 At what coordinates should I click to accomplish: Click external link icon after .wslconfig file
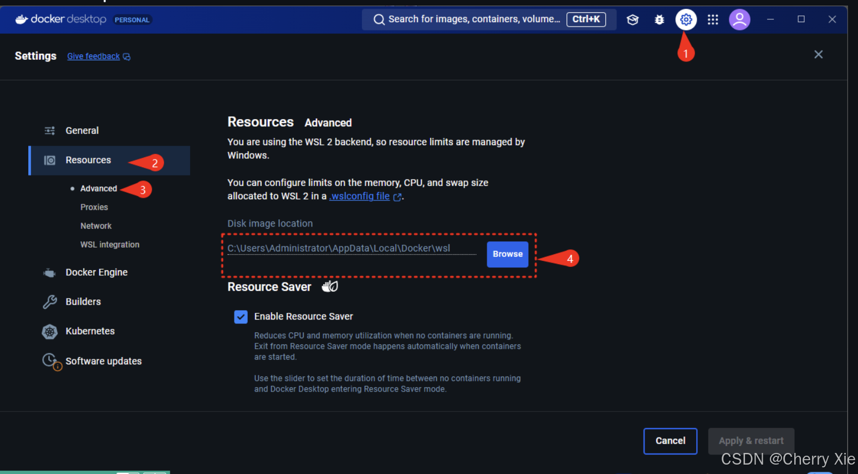pyautogui.click(x=397, y=197)
